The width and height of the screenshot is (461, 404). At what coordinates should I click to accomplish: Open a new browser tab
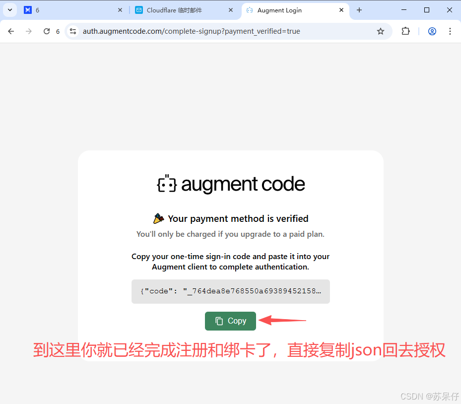pyautogui.click(x=359, y=10)
